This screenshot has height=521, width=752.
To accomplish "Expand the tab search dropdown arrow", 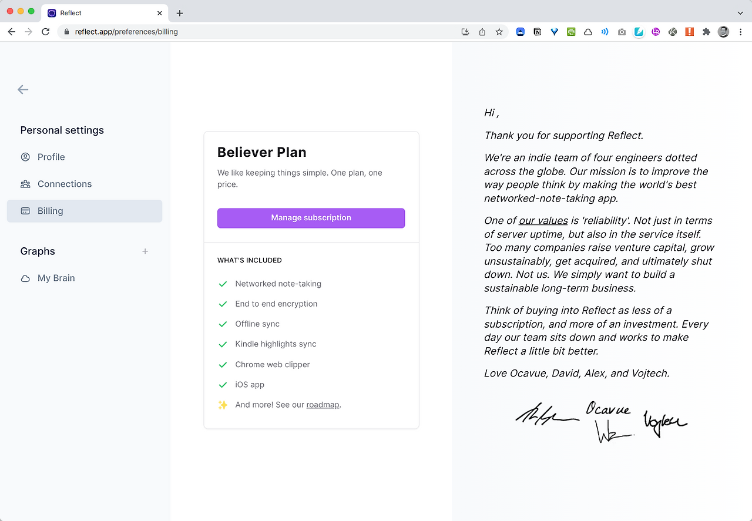I will pyautogui.click(x=740, y=13).
